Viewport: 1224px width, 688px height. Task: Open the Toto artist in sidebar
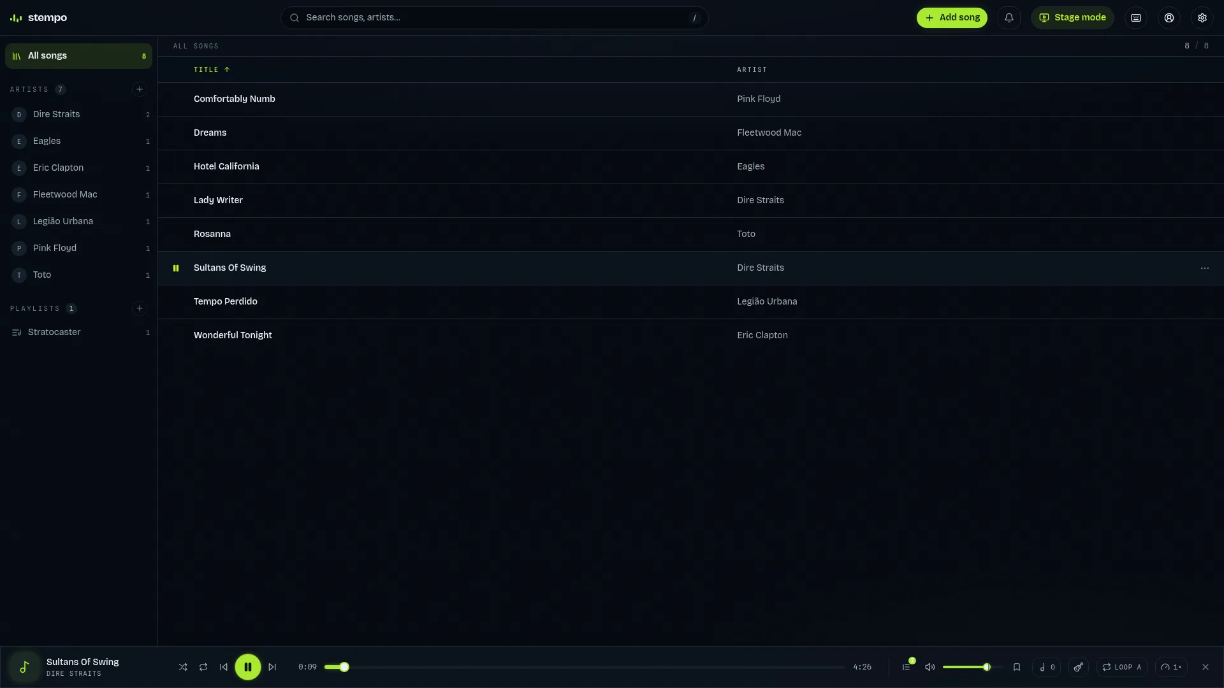pyautogui.click(x=79, y=275)
